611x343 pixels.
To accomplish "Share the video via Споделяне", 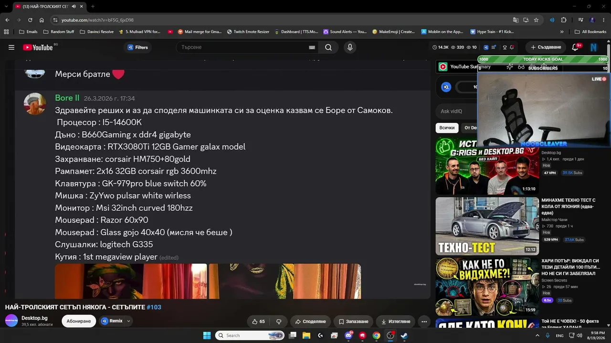I will tap(310, 322).
